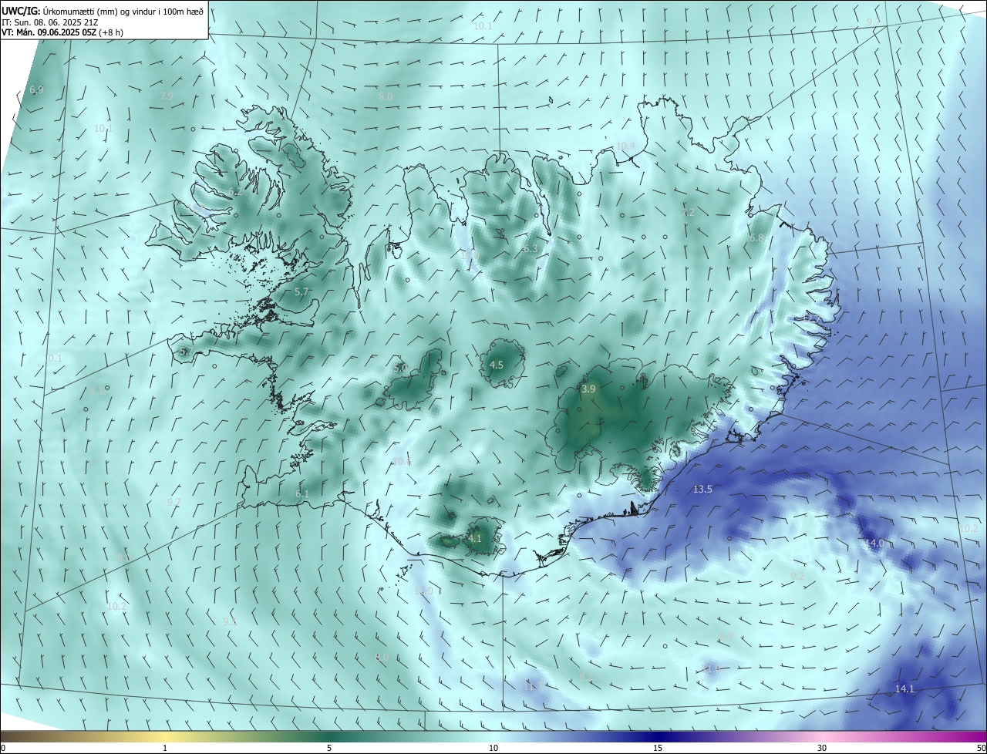Click the 7.2 value in northeast Iceland
The image size is (987, 754).
tap(689, 212)
